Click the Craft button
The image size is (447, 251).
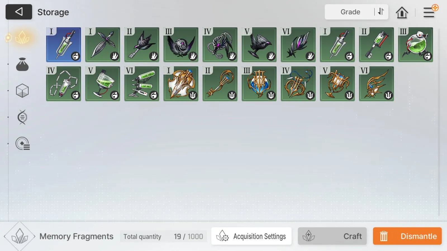332,236
